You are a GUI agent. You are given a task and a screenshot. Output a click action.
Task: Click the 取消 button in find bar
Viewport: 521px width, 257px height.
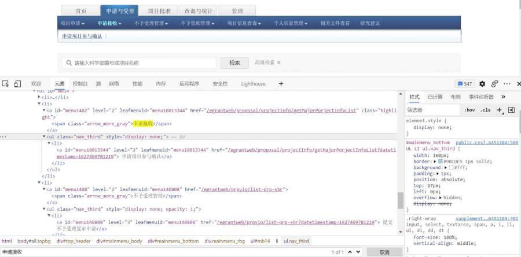tap(383, 252)
